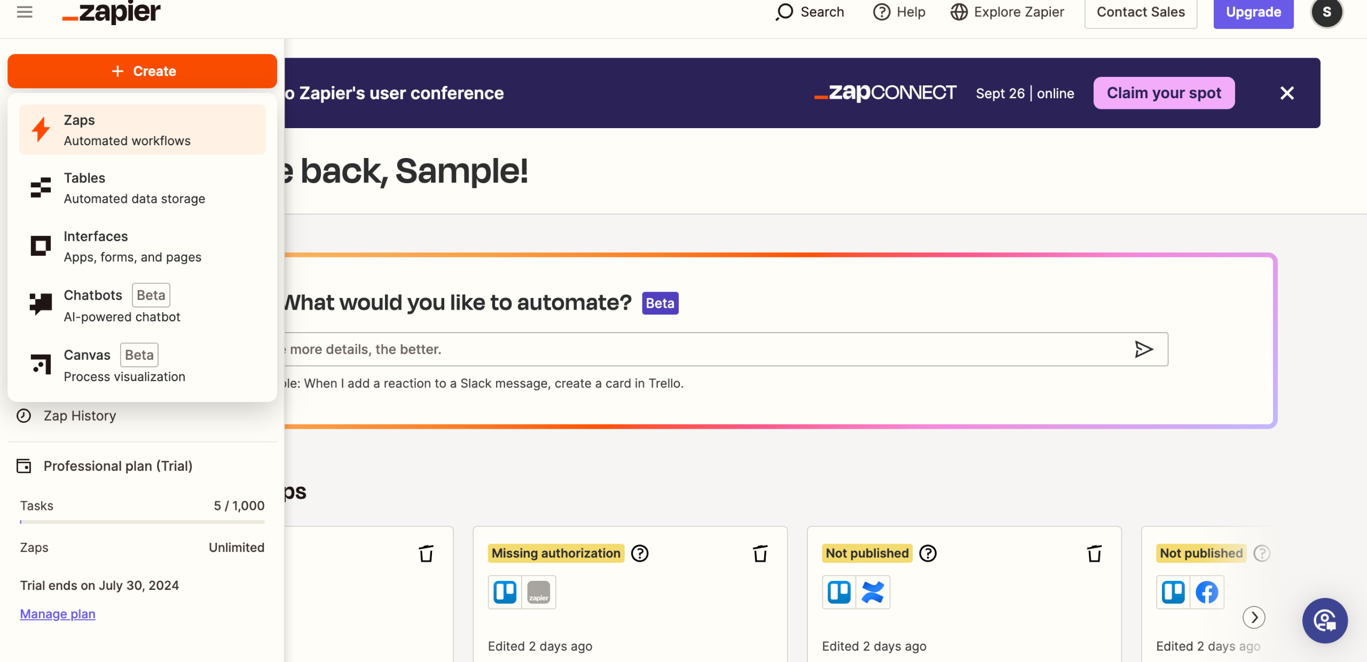This screenshot has height=662, width=1367.
Task: Click the Chatbots speech bubble icon
Action: 41,304
